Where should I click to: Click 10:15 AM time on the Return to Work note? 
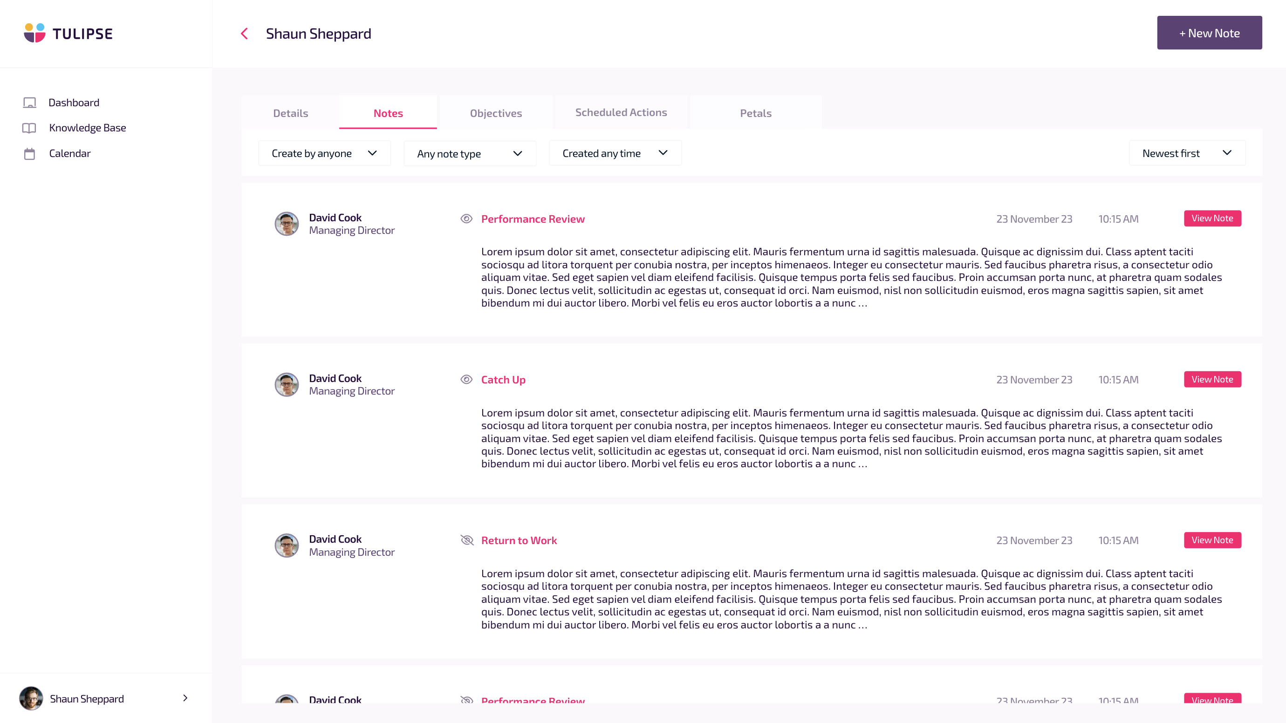click(1118, 540)
